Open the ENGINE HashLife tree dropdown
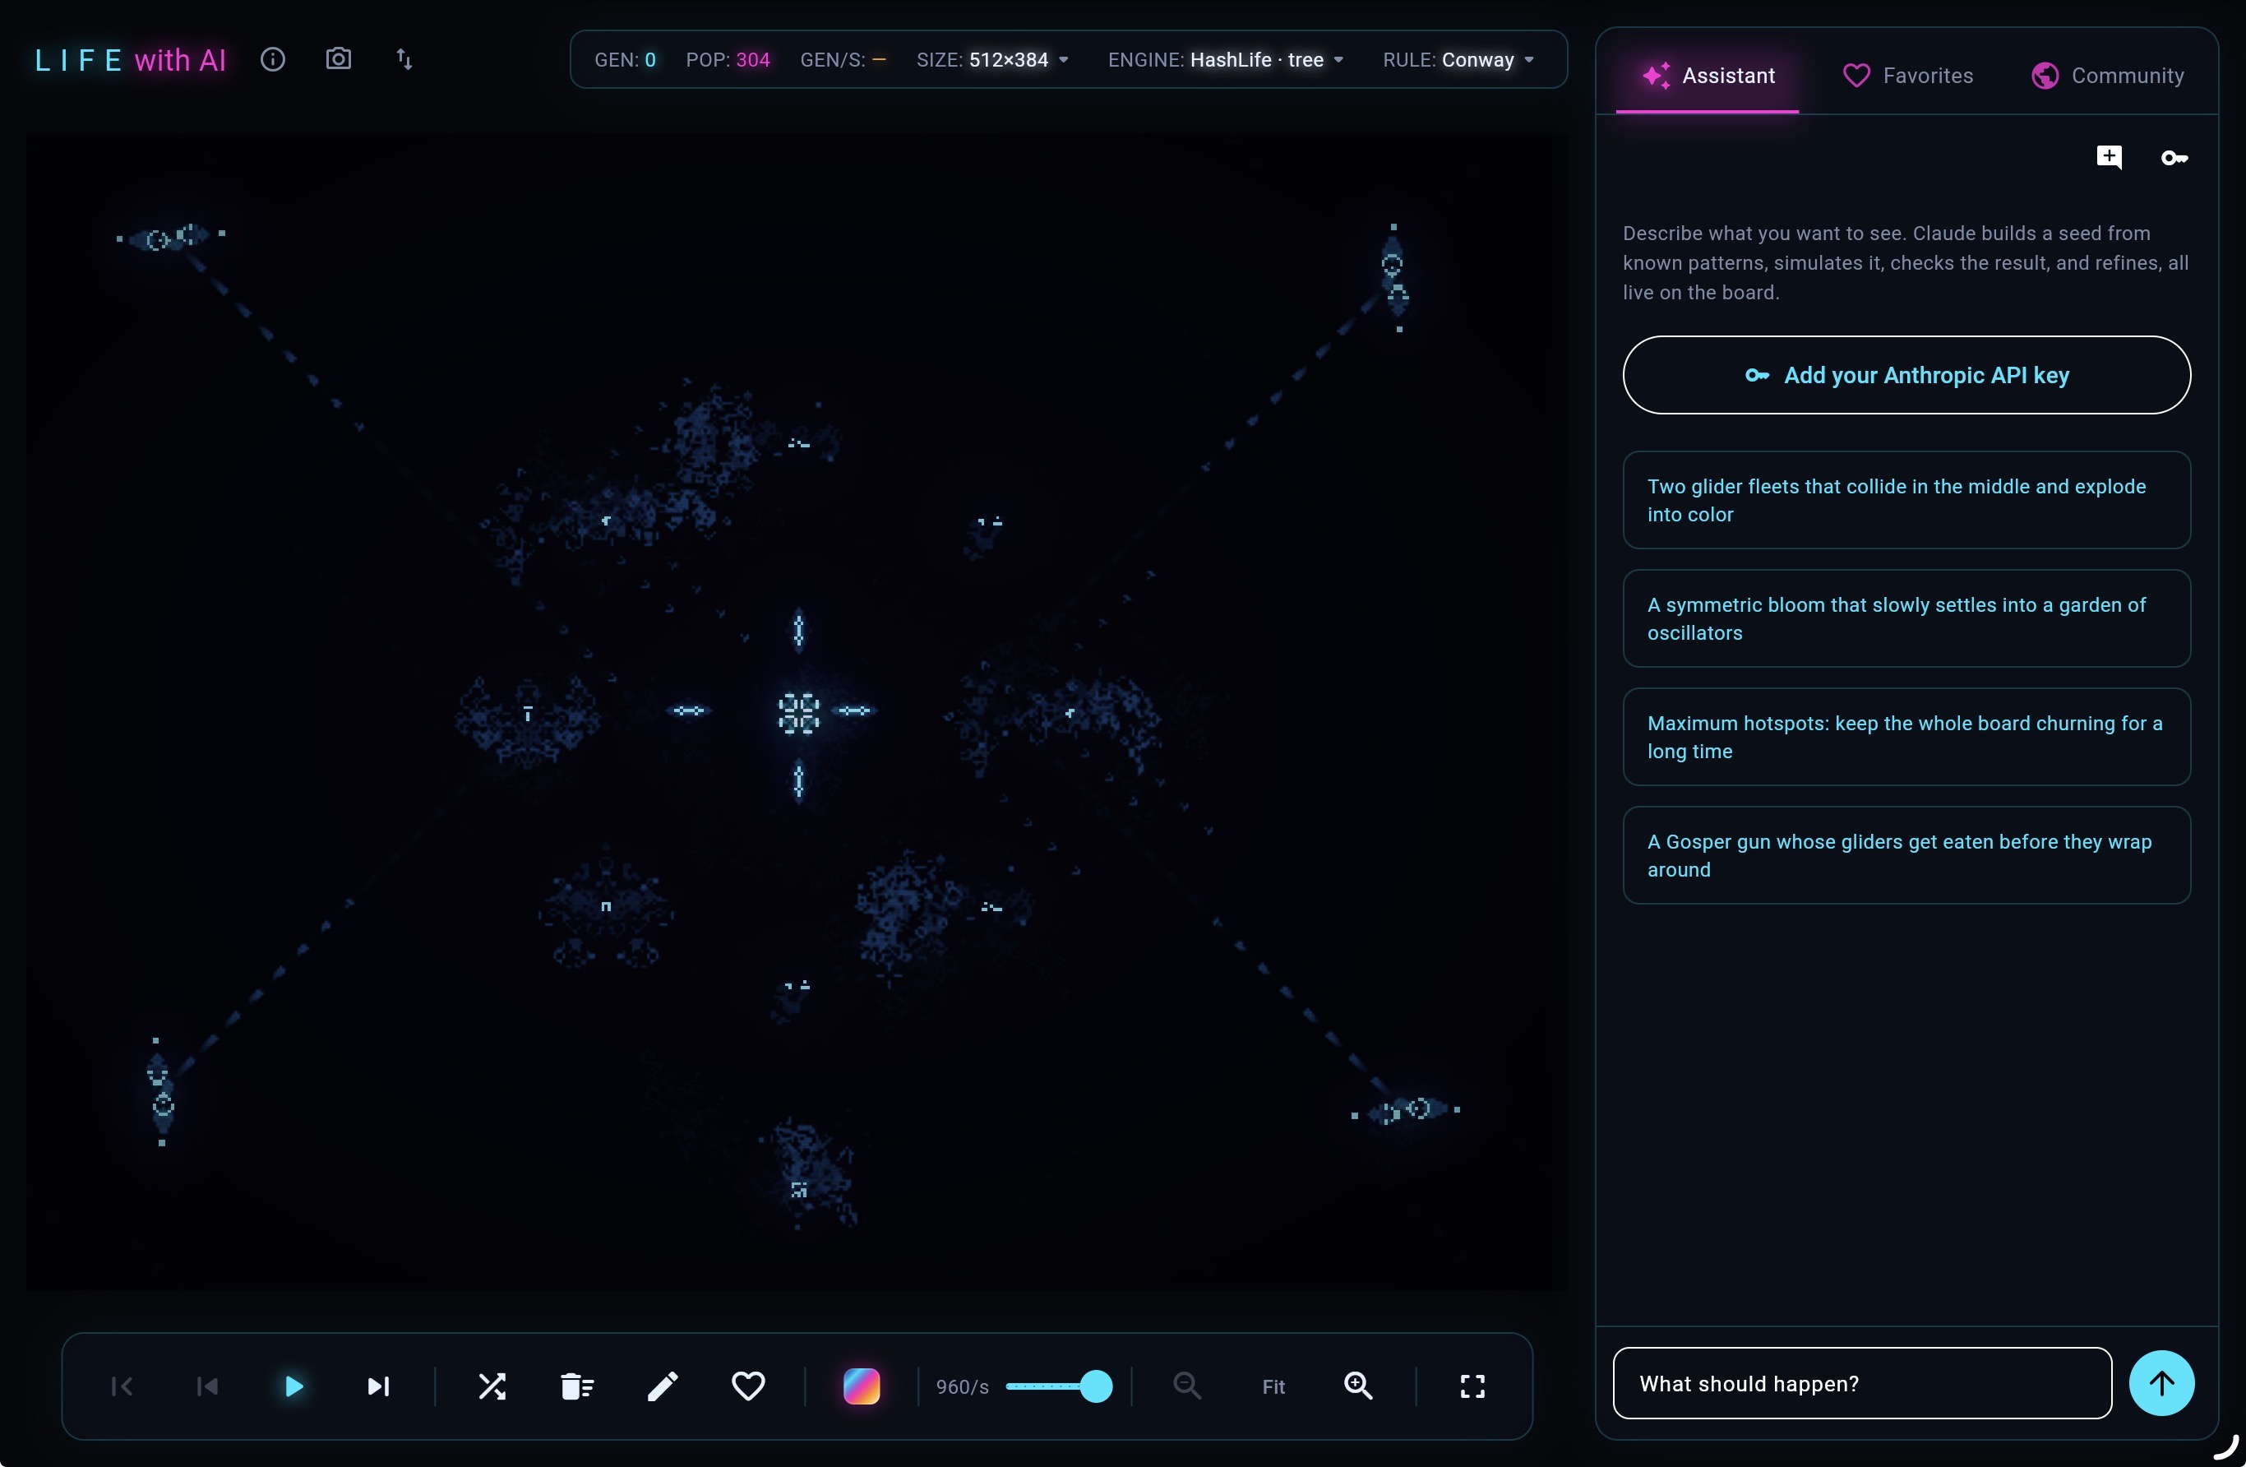The image size is (2246, 1467). (1226, 59)
